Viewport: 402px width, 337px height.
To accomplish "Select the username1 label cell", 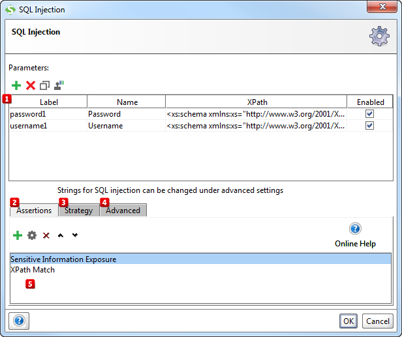I will (x=48, y=126).
